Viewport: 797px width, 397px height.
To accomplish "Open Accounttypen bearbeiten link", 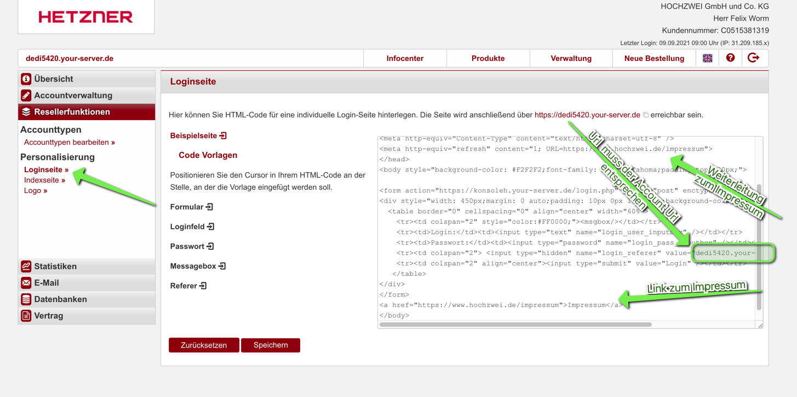I will pyautogui.click(x=69, y=142).
